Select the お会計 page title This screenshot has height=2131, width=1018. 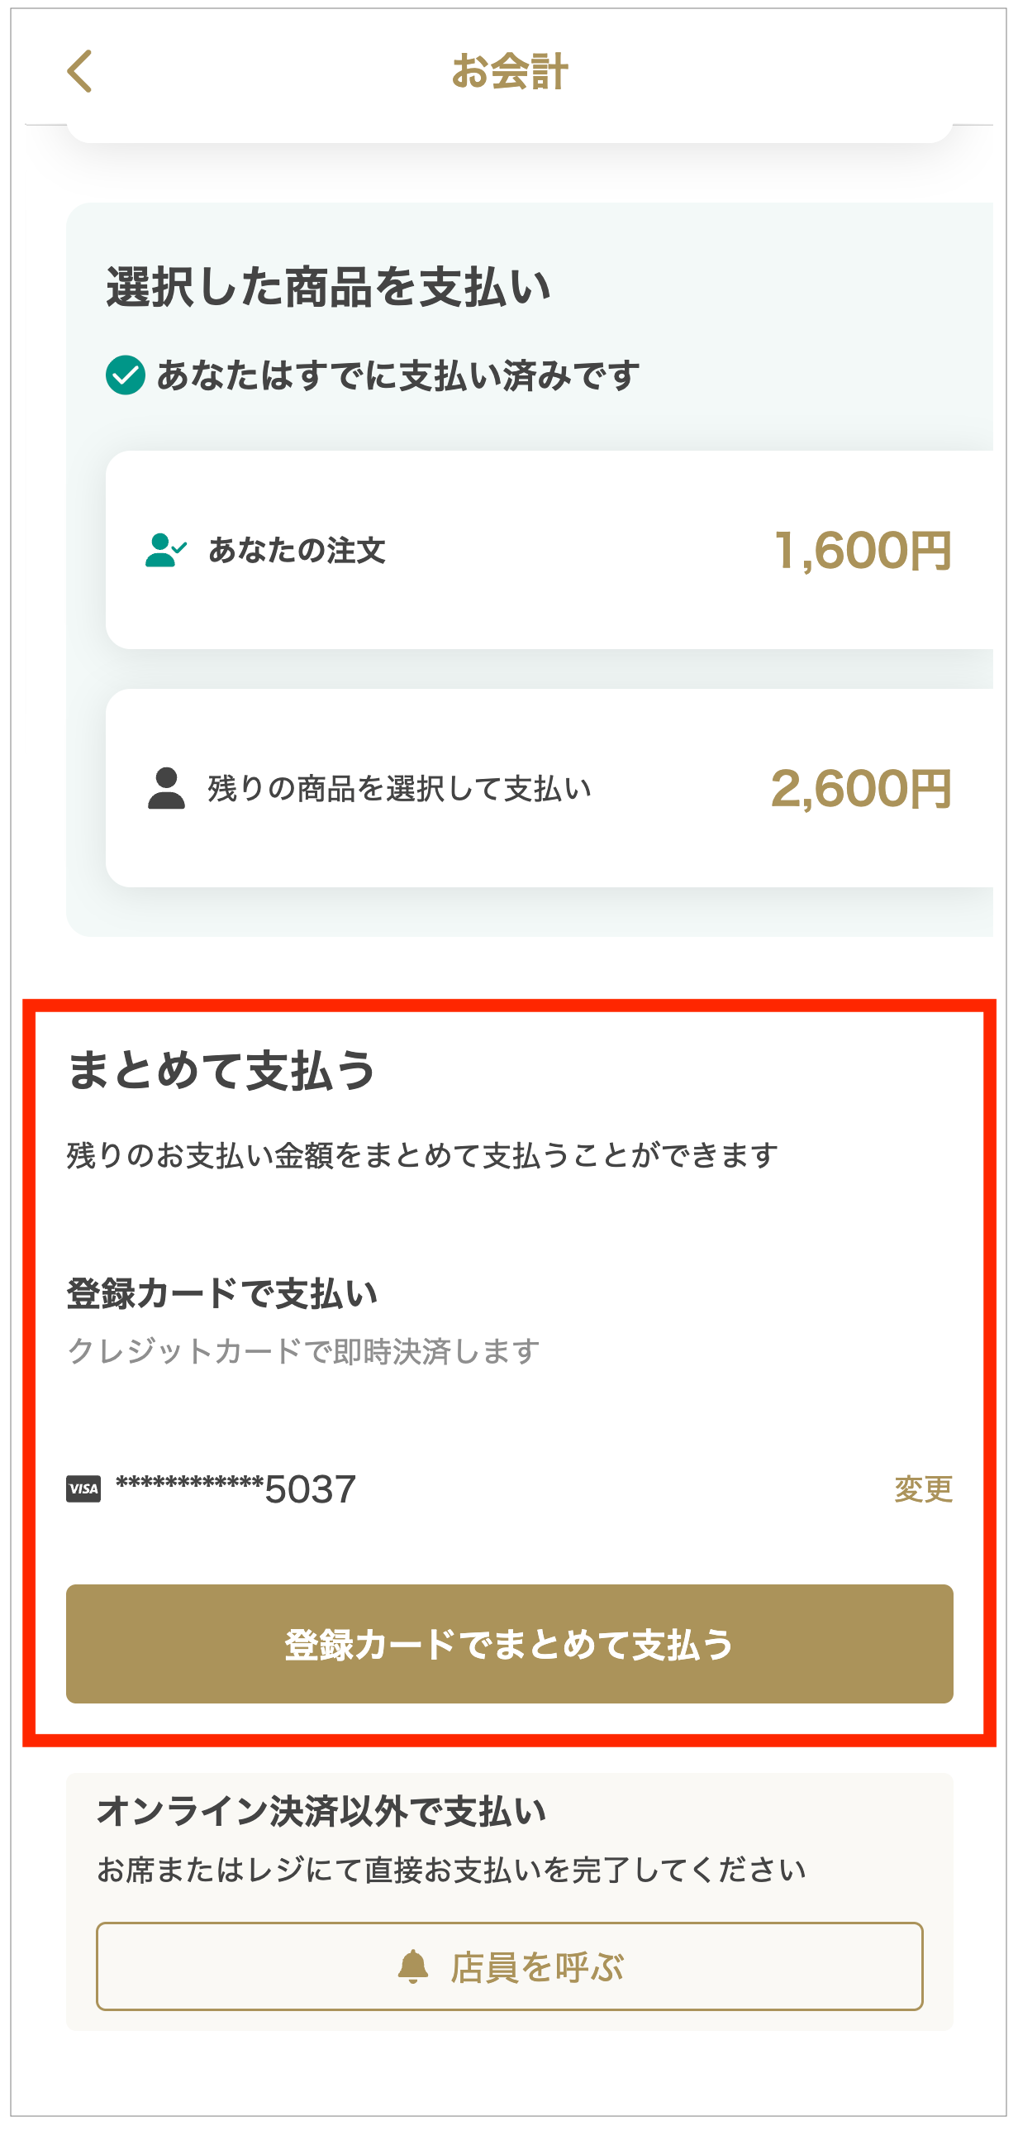point(509,71)
